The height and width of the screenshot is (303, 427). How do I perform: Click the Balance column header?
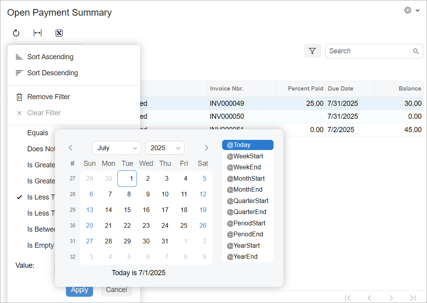coord(399,89)
